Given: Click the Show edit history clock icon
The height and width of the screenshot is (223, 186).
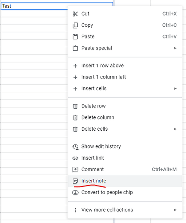Looking at the screenshot, I should [75, 147].
